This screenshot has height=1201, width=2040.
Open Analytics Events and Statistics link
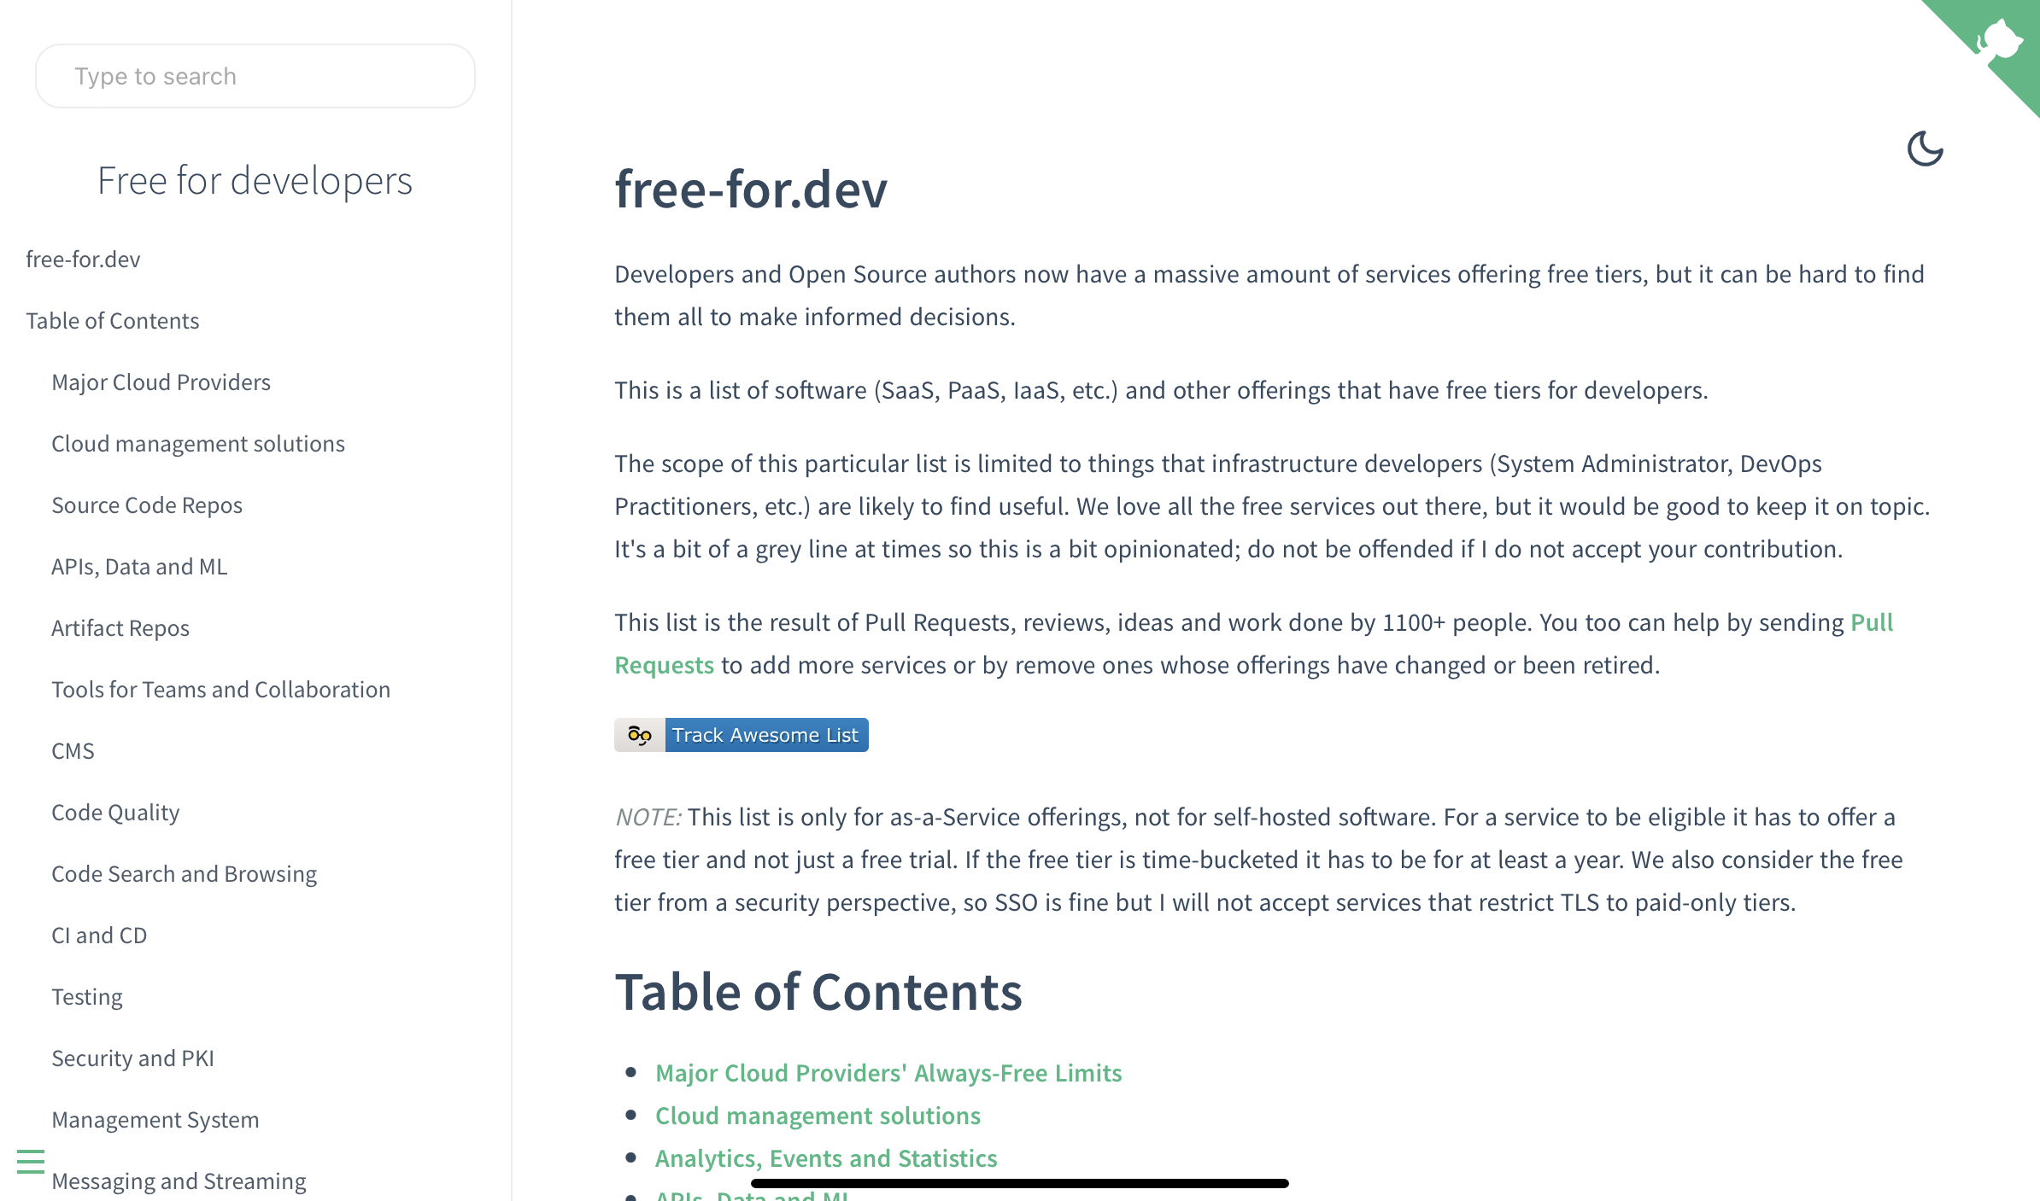pos(825,1158)
